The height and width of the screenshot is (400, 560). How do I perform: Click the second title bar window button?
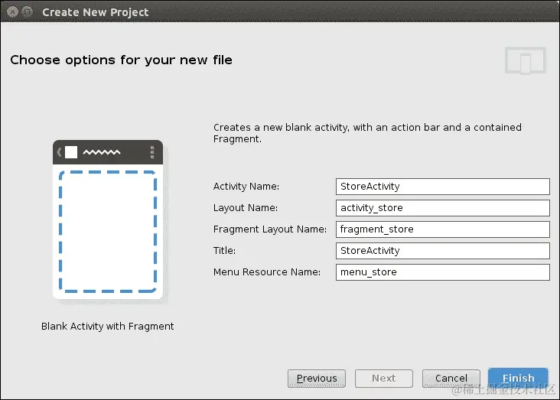pos(27,11)
